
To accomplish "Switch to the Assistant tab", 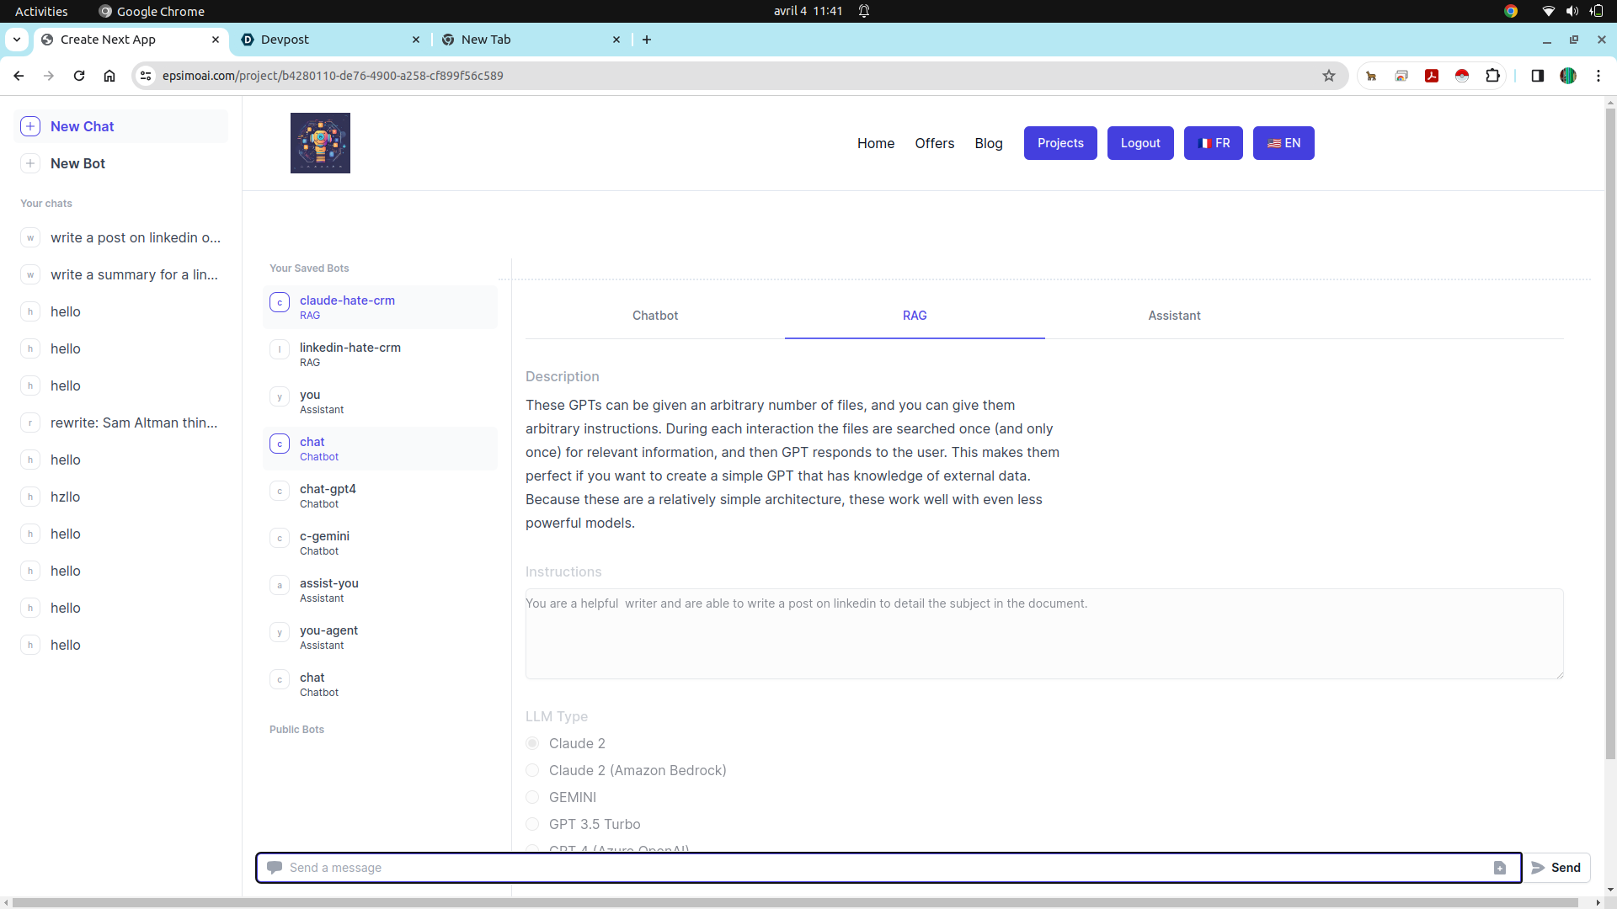I will pyautogui.click(x=1174, y=316).
